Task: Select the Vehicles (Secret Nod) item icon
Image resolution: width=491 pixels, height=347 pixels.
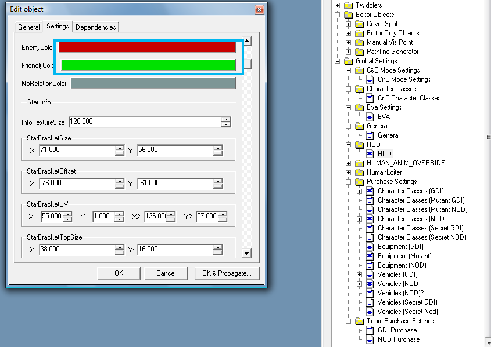Action: [370, 312]
